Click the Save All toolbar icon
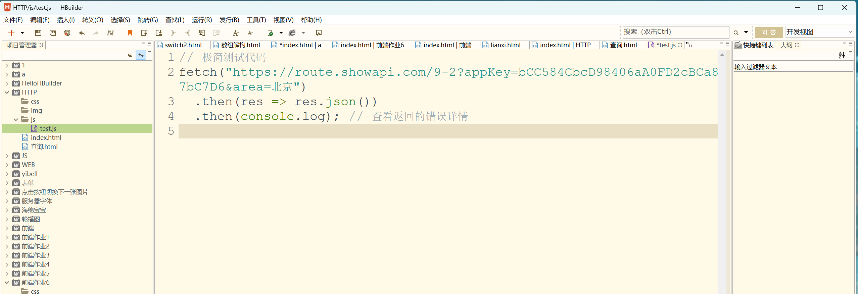Viewport: 858px width, 294px height. point(53,33)
